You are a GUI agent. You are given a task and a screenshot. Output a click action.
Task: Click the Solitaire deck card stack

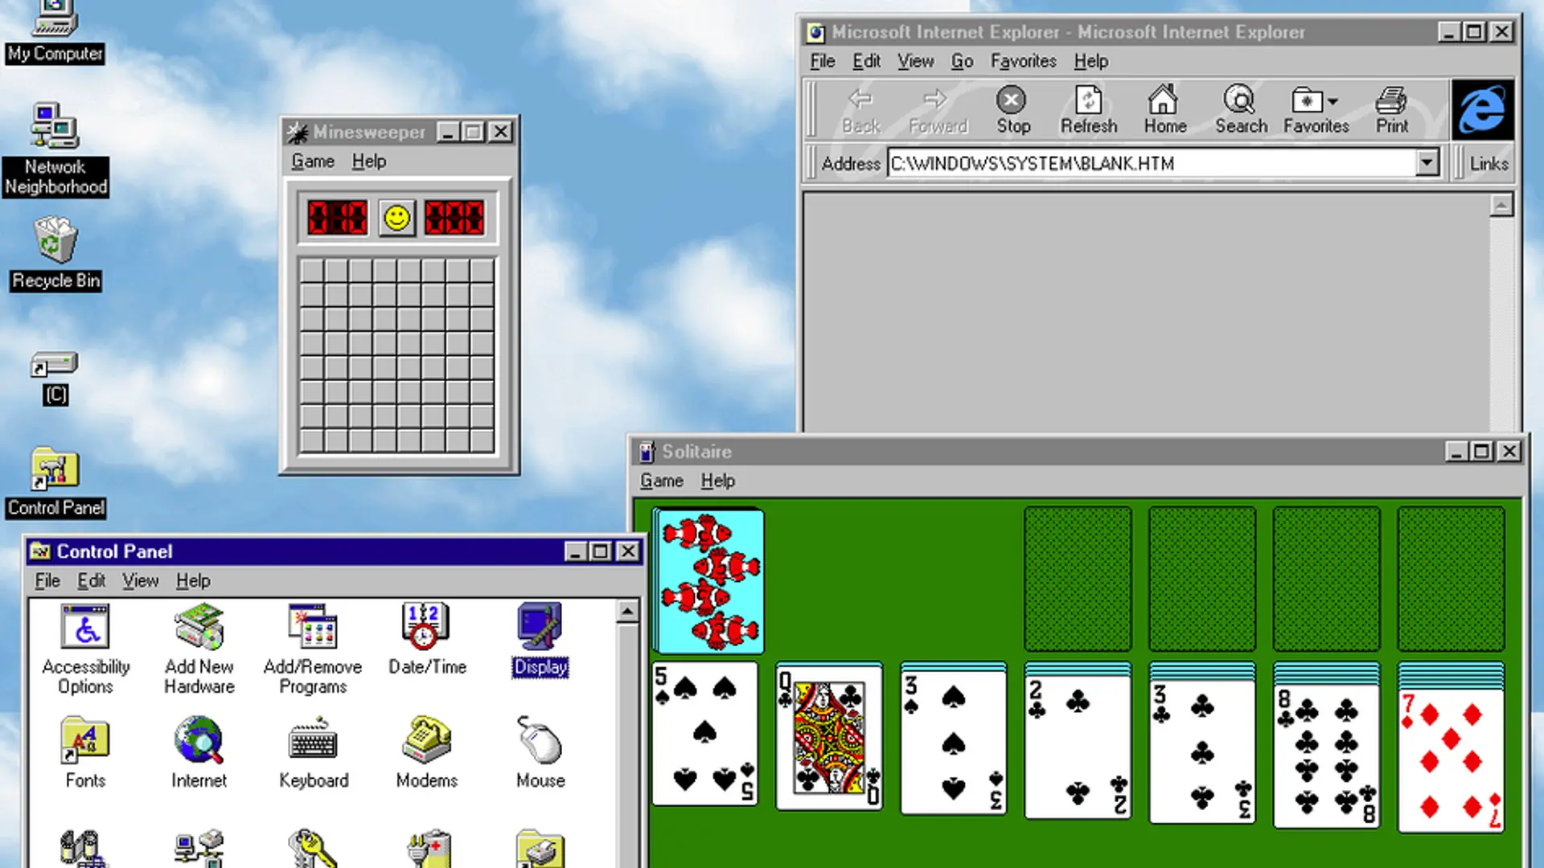[706, 579]
